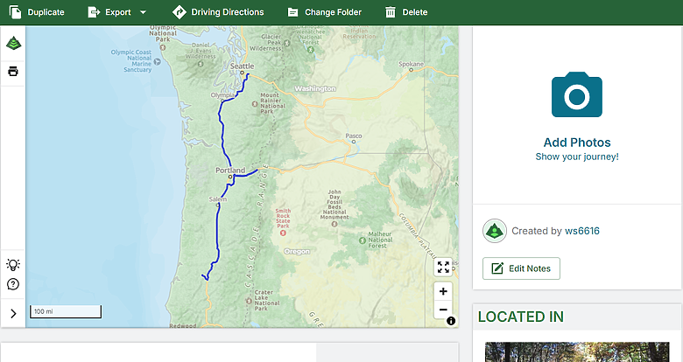The height and width of the screenshot is (362, 683).
Task: Click the Driving Directions diamond icon
Action: [179, 12]
